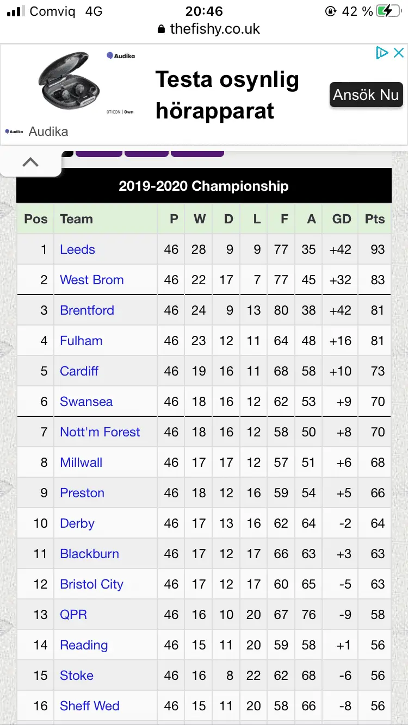The image size is (408, 725).
Task: Go to Fulham team page
Action: click(81, 341)
